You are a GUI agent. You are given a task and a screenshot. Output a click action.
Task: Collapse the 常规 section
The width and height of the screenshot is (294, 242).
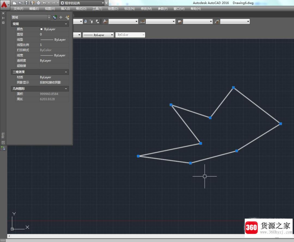pyautogui.click(x=66, y=24)
